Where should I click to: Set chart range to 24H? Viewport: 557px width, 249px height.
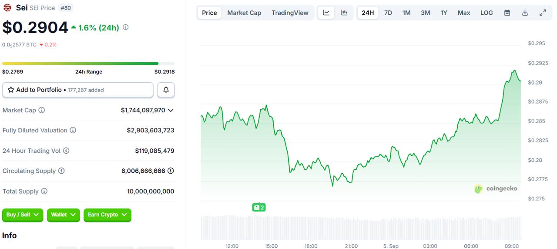(x=368, y=13)
